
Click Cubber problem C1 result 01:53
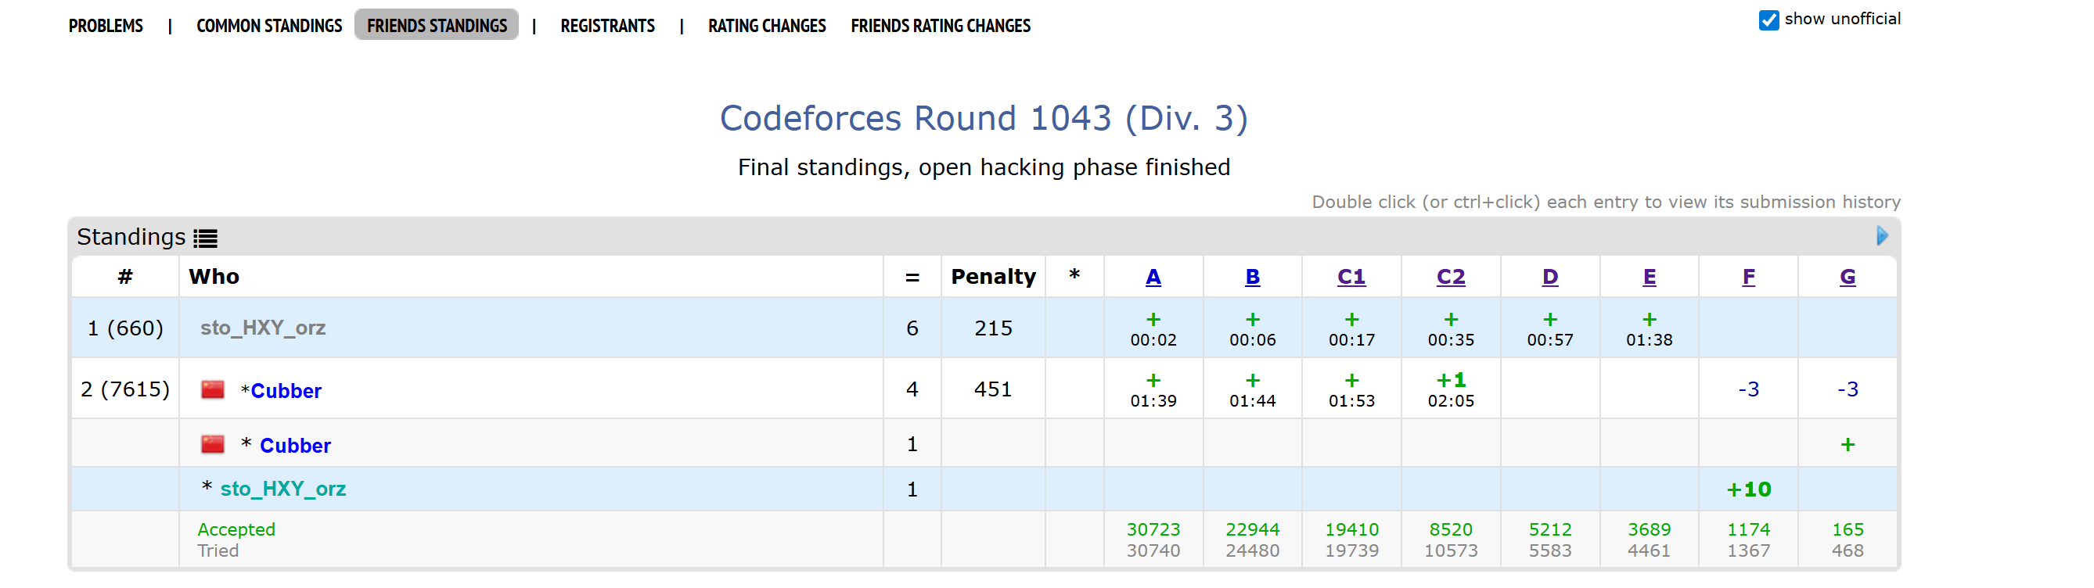[1351, 390]
